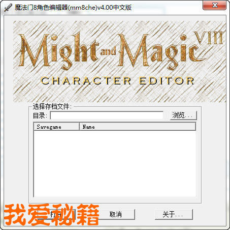Click the partially hidden 打开 button
230x230 pixels.
pyautogui.click(x=56, y=214)
